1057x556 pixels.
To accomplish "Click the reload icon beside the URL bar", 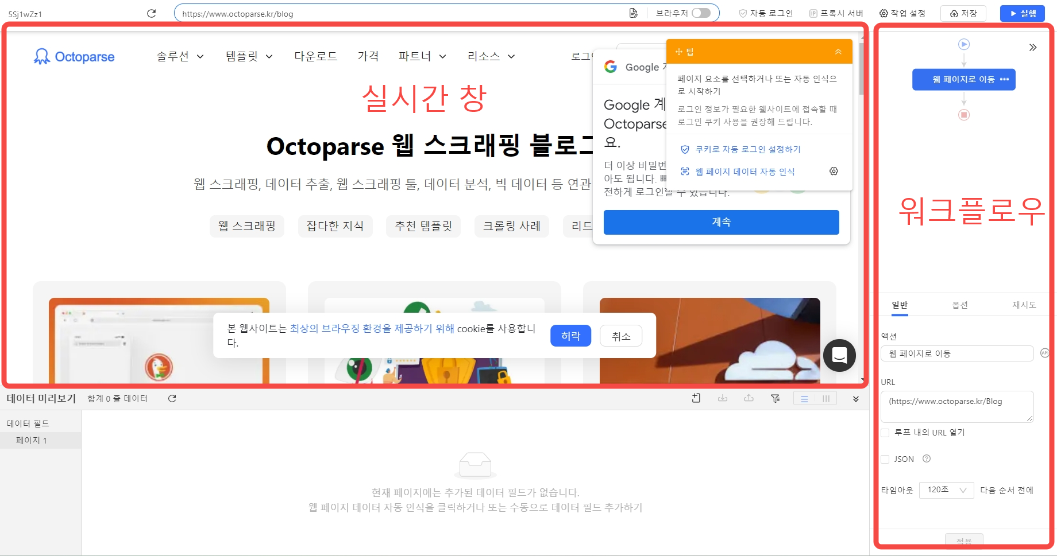I will coord(152,13).
